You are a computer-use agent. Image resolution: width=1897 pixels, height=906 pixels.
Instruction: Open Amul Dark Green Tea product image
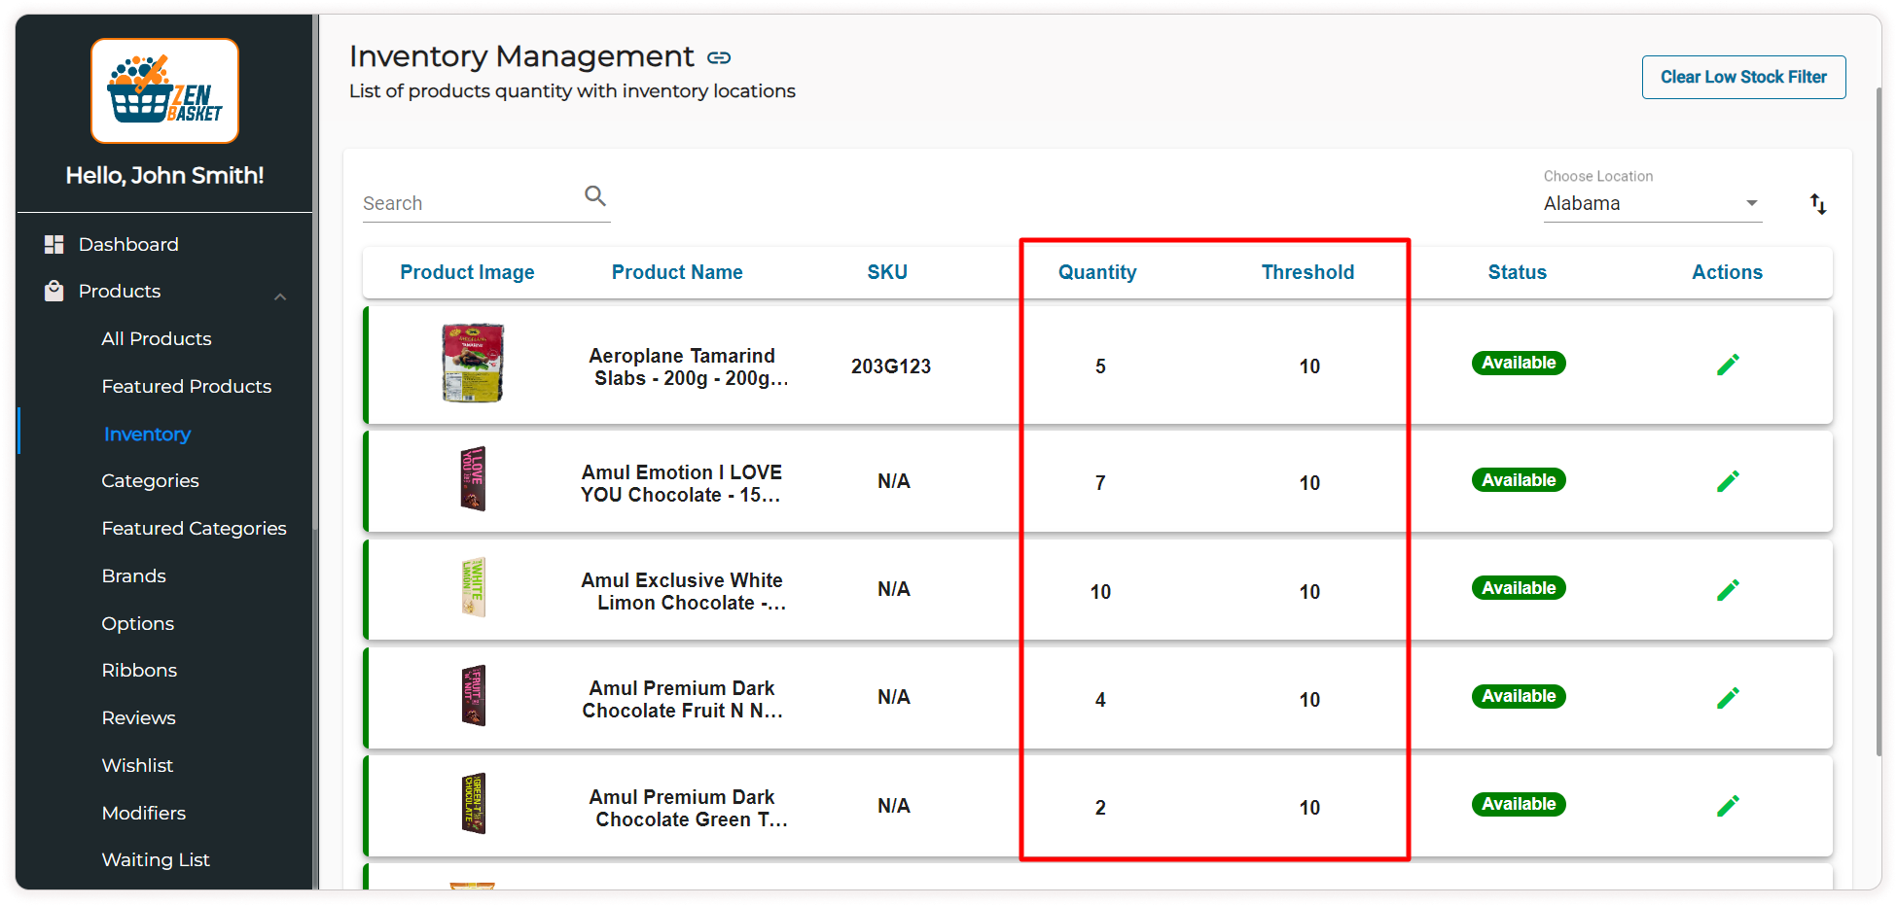click(x=473, y=804)
